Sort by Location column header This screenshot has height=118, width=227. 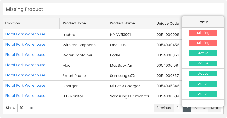coord(13,23)
